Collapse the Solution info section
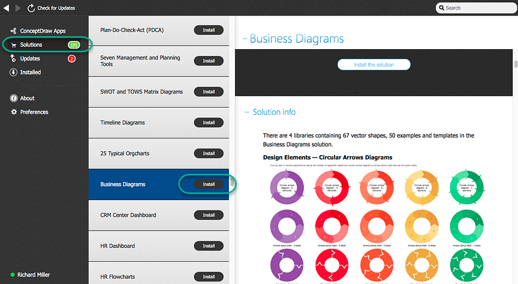Image resolution: width=518 pixels, height=284 pixels. coord(247,112)
